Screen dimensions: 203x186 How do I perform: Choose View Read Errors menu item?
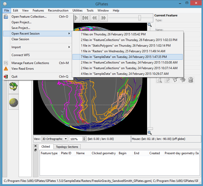[38, 69]
